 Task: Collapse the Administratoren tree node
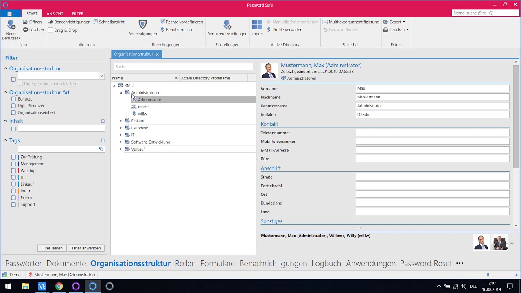click(121, 93)
